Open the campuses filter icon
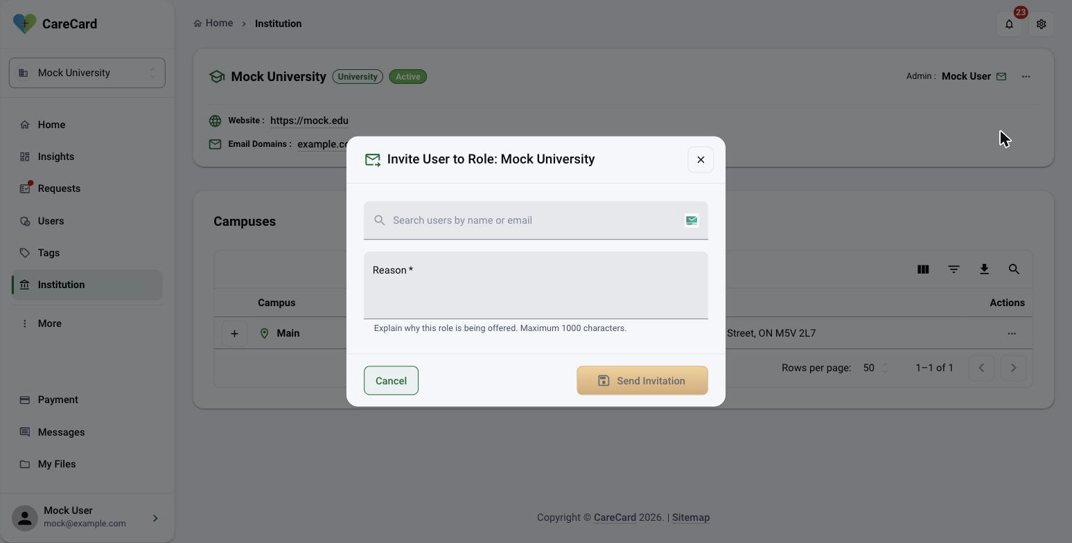This screenshot has height=543, width=1072. 954,269
